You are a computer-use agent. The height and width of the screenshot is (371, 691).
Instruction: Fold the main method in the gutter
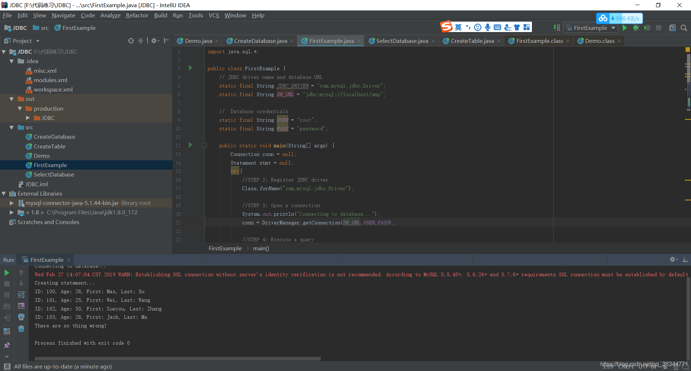coord(204,146)
